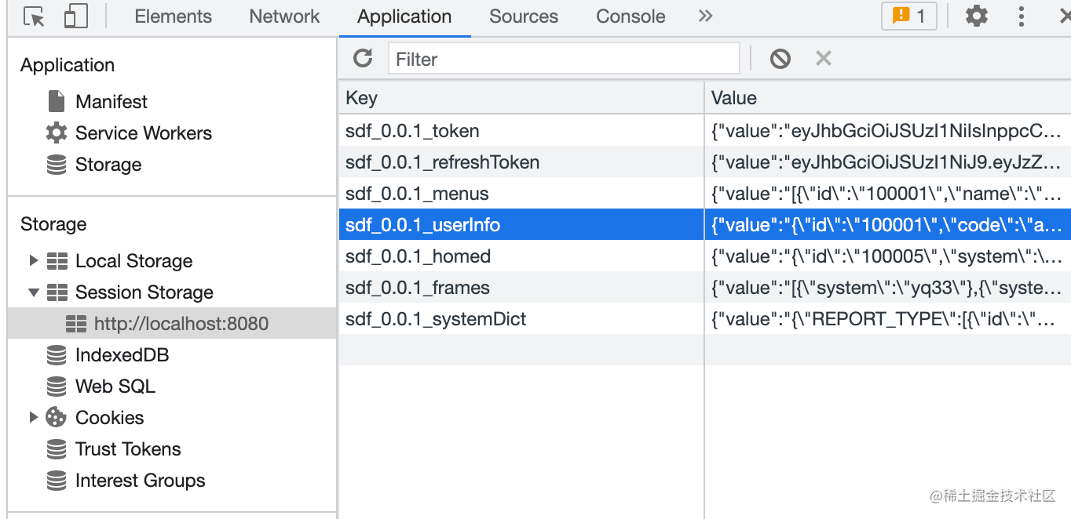Viewport: 1071px width, 519px height.
Task: Click in the Filter input field
Action: [x=564, y=59]
